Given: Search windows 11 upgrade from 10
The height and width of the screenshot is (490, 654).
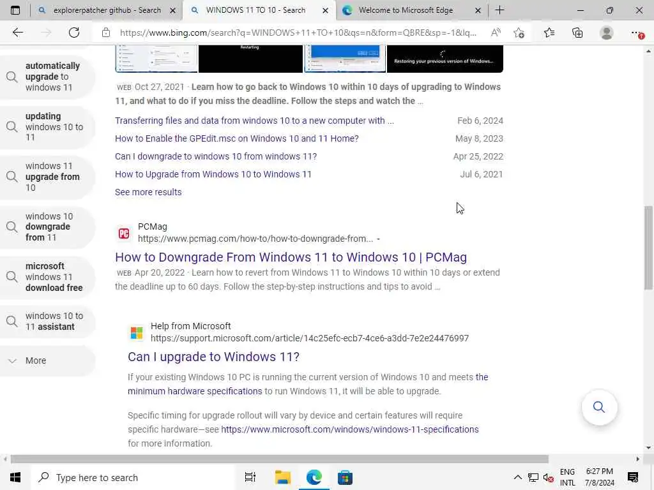Looking at the screenshot, I should pos(47,177).
